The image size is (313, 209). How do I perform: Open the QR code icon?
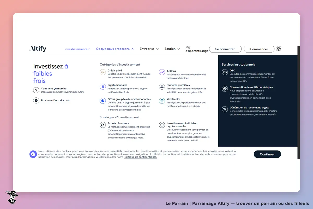coord(279,49)
